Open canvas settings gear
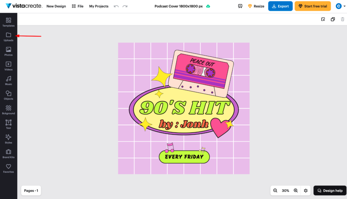 pyautogui.click(x=306, y=191)
